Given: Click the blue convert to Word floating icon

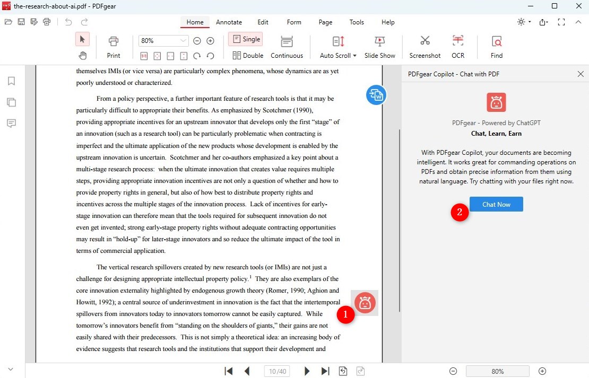Looking at the screenshot, I should click(x=376, y=95).
